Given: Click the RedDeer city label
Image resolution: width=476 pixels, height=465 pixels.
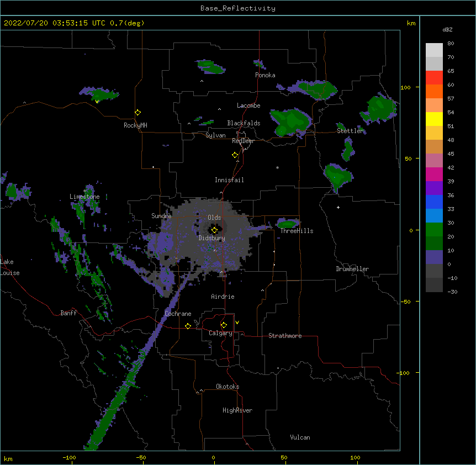Looking at the screenshot, I should (x=243, y=141).
